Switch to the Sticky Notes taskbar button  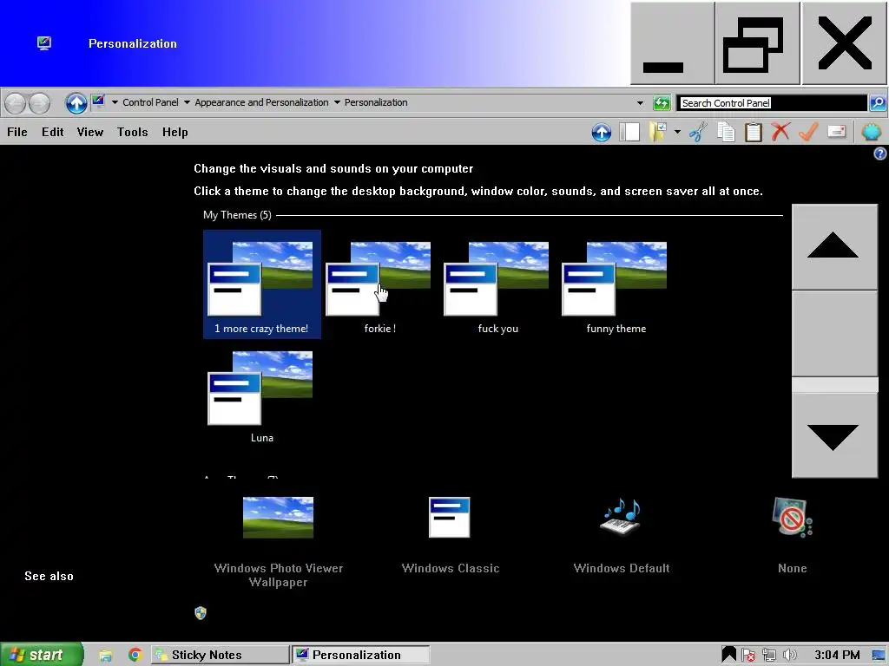220,655
